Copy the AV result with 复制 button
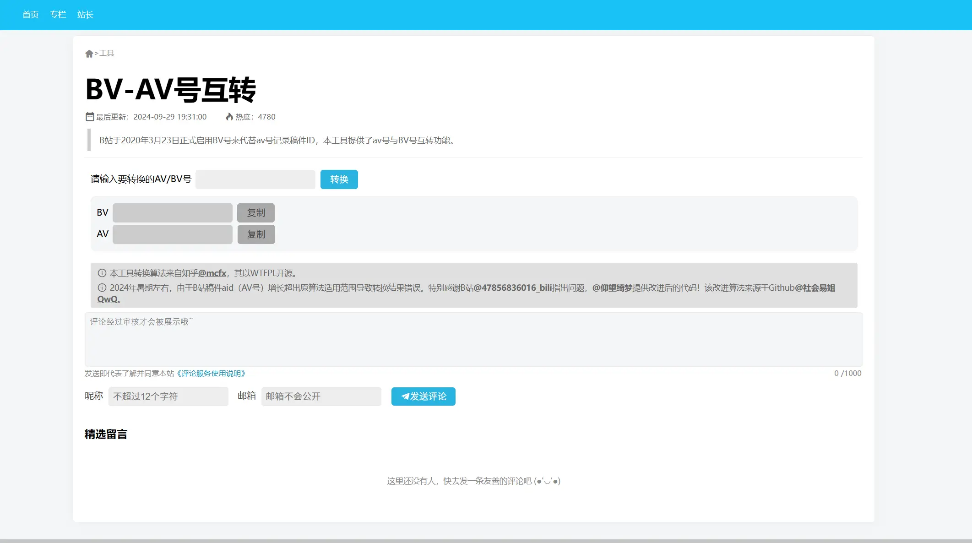The width and height of the screenshot is (972, 543). click(x=256, y=234)
